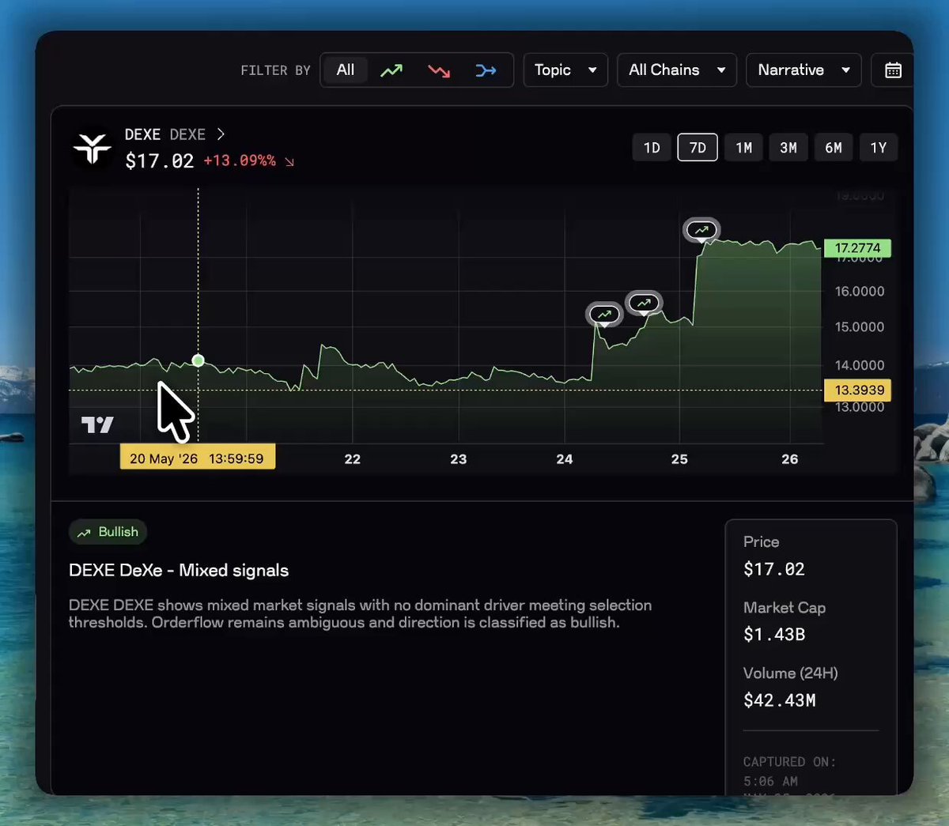
Task: Click the 20 May '26 13:59:59 time label
Action: 197,458
